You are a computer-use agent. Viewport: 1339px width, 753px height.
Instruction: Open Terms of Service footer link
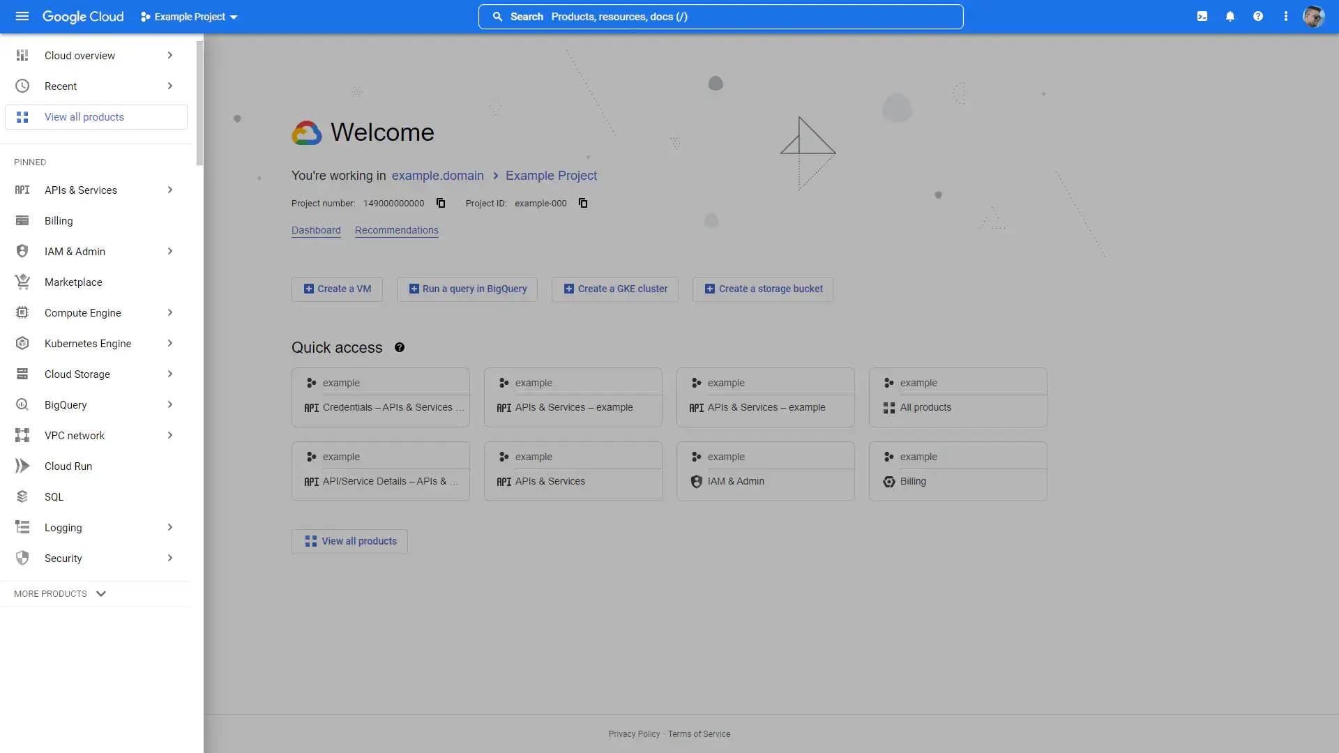pyautogui.click(x=699, y=734)
